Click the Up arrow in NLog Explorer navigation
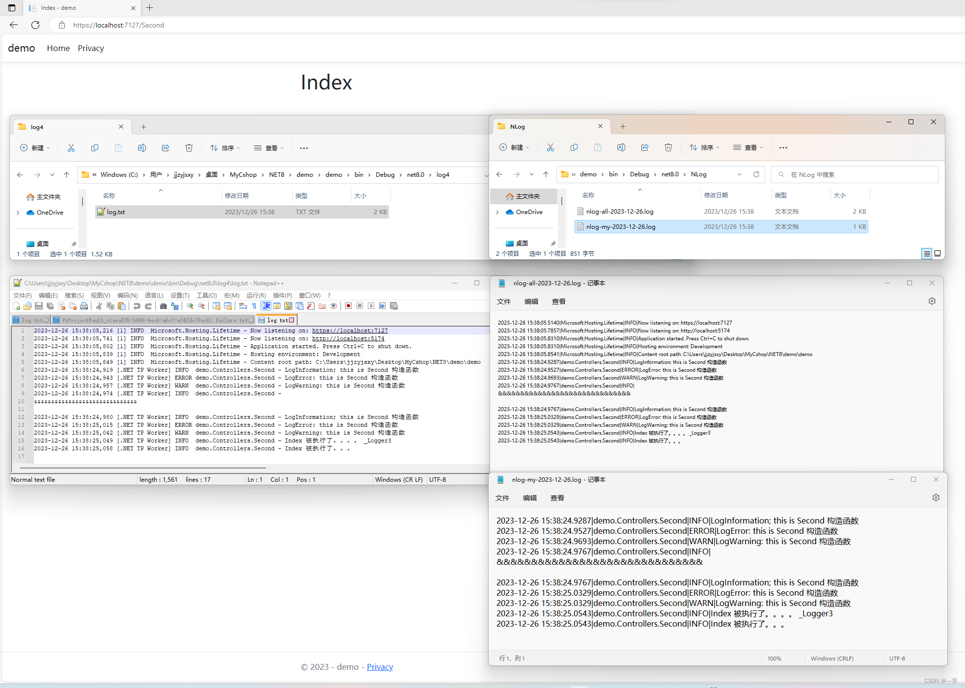The image size is (965, 688). (546, 174)
